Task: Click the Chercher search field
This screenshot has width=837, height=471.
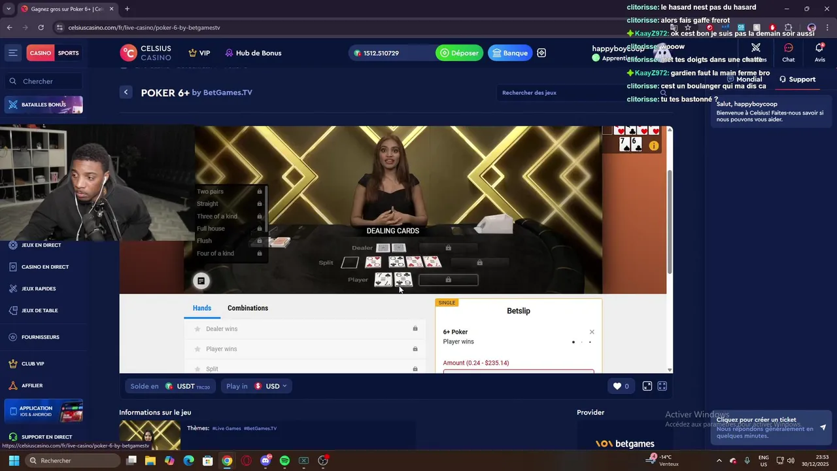Action: [x=44, y=81]
